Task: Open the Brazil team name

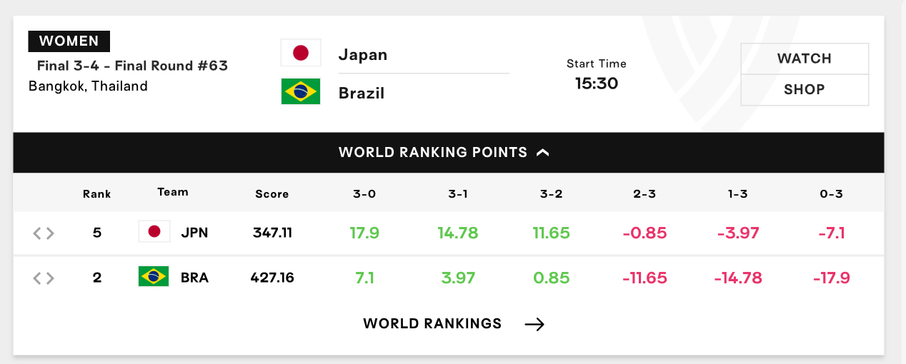Action: point(362,93)
